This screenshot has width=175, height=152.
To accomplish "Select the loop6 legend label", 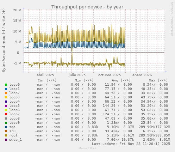I will click(14, 110).
